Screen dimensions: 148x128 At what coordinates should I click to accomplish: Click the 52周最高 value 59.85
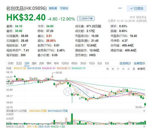(x=25, y=36)
